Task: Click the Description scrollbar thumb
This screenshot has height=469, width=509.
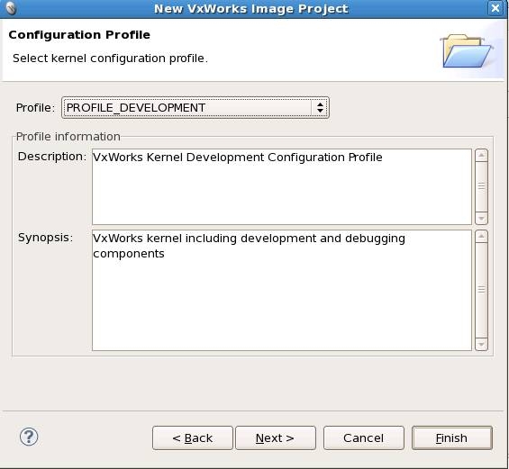Action: (x=481, y=186)
